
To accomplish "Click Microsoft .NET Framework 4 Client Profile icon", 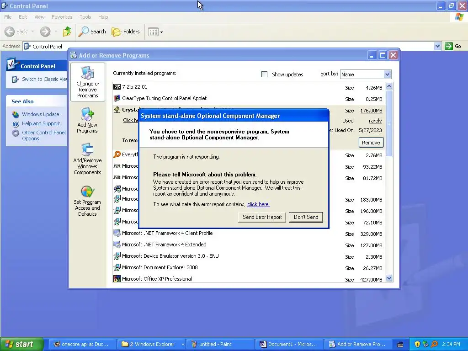I will (117, 233).
